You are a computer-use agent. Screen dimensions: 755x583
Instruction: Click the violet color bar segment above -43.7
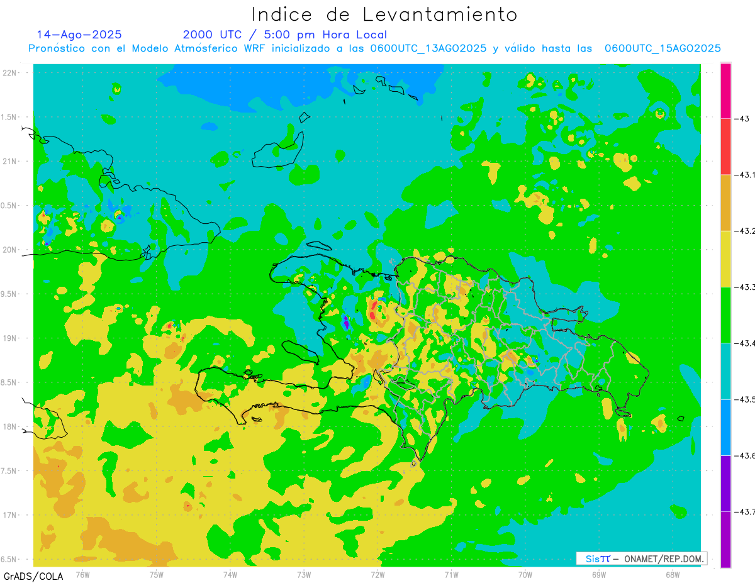coord(725,483)
